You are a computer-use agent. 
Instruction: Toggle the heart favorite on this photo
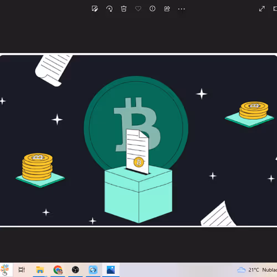(138, 9)
